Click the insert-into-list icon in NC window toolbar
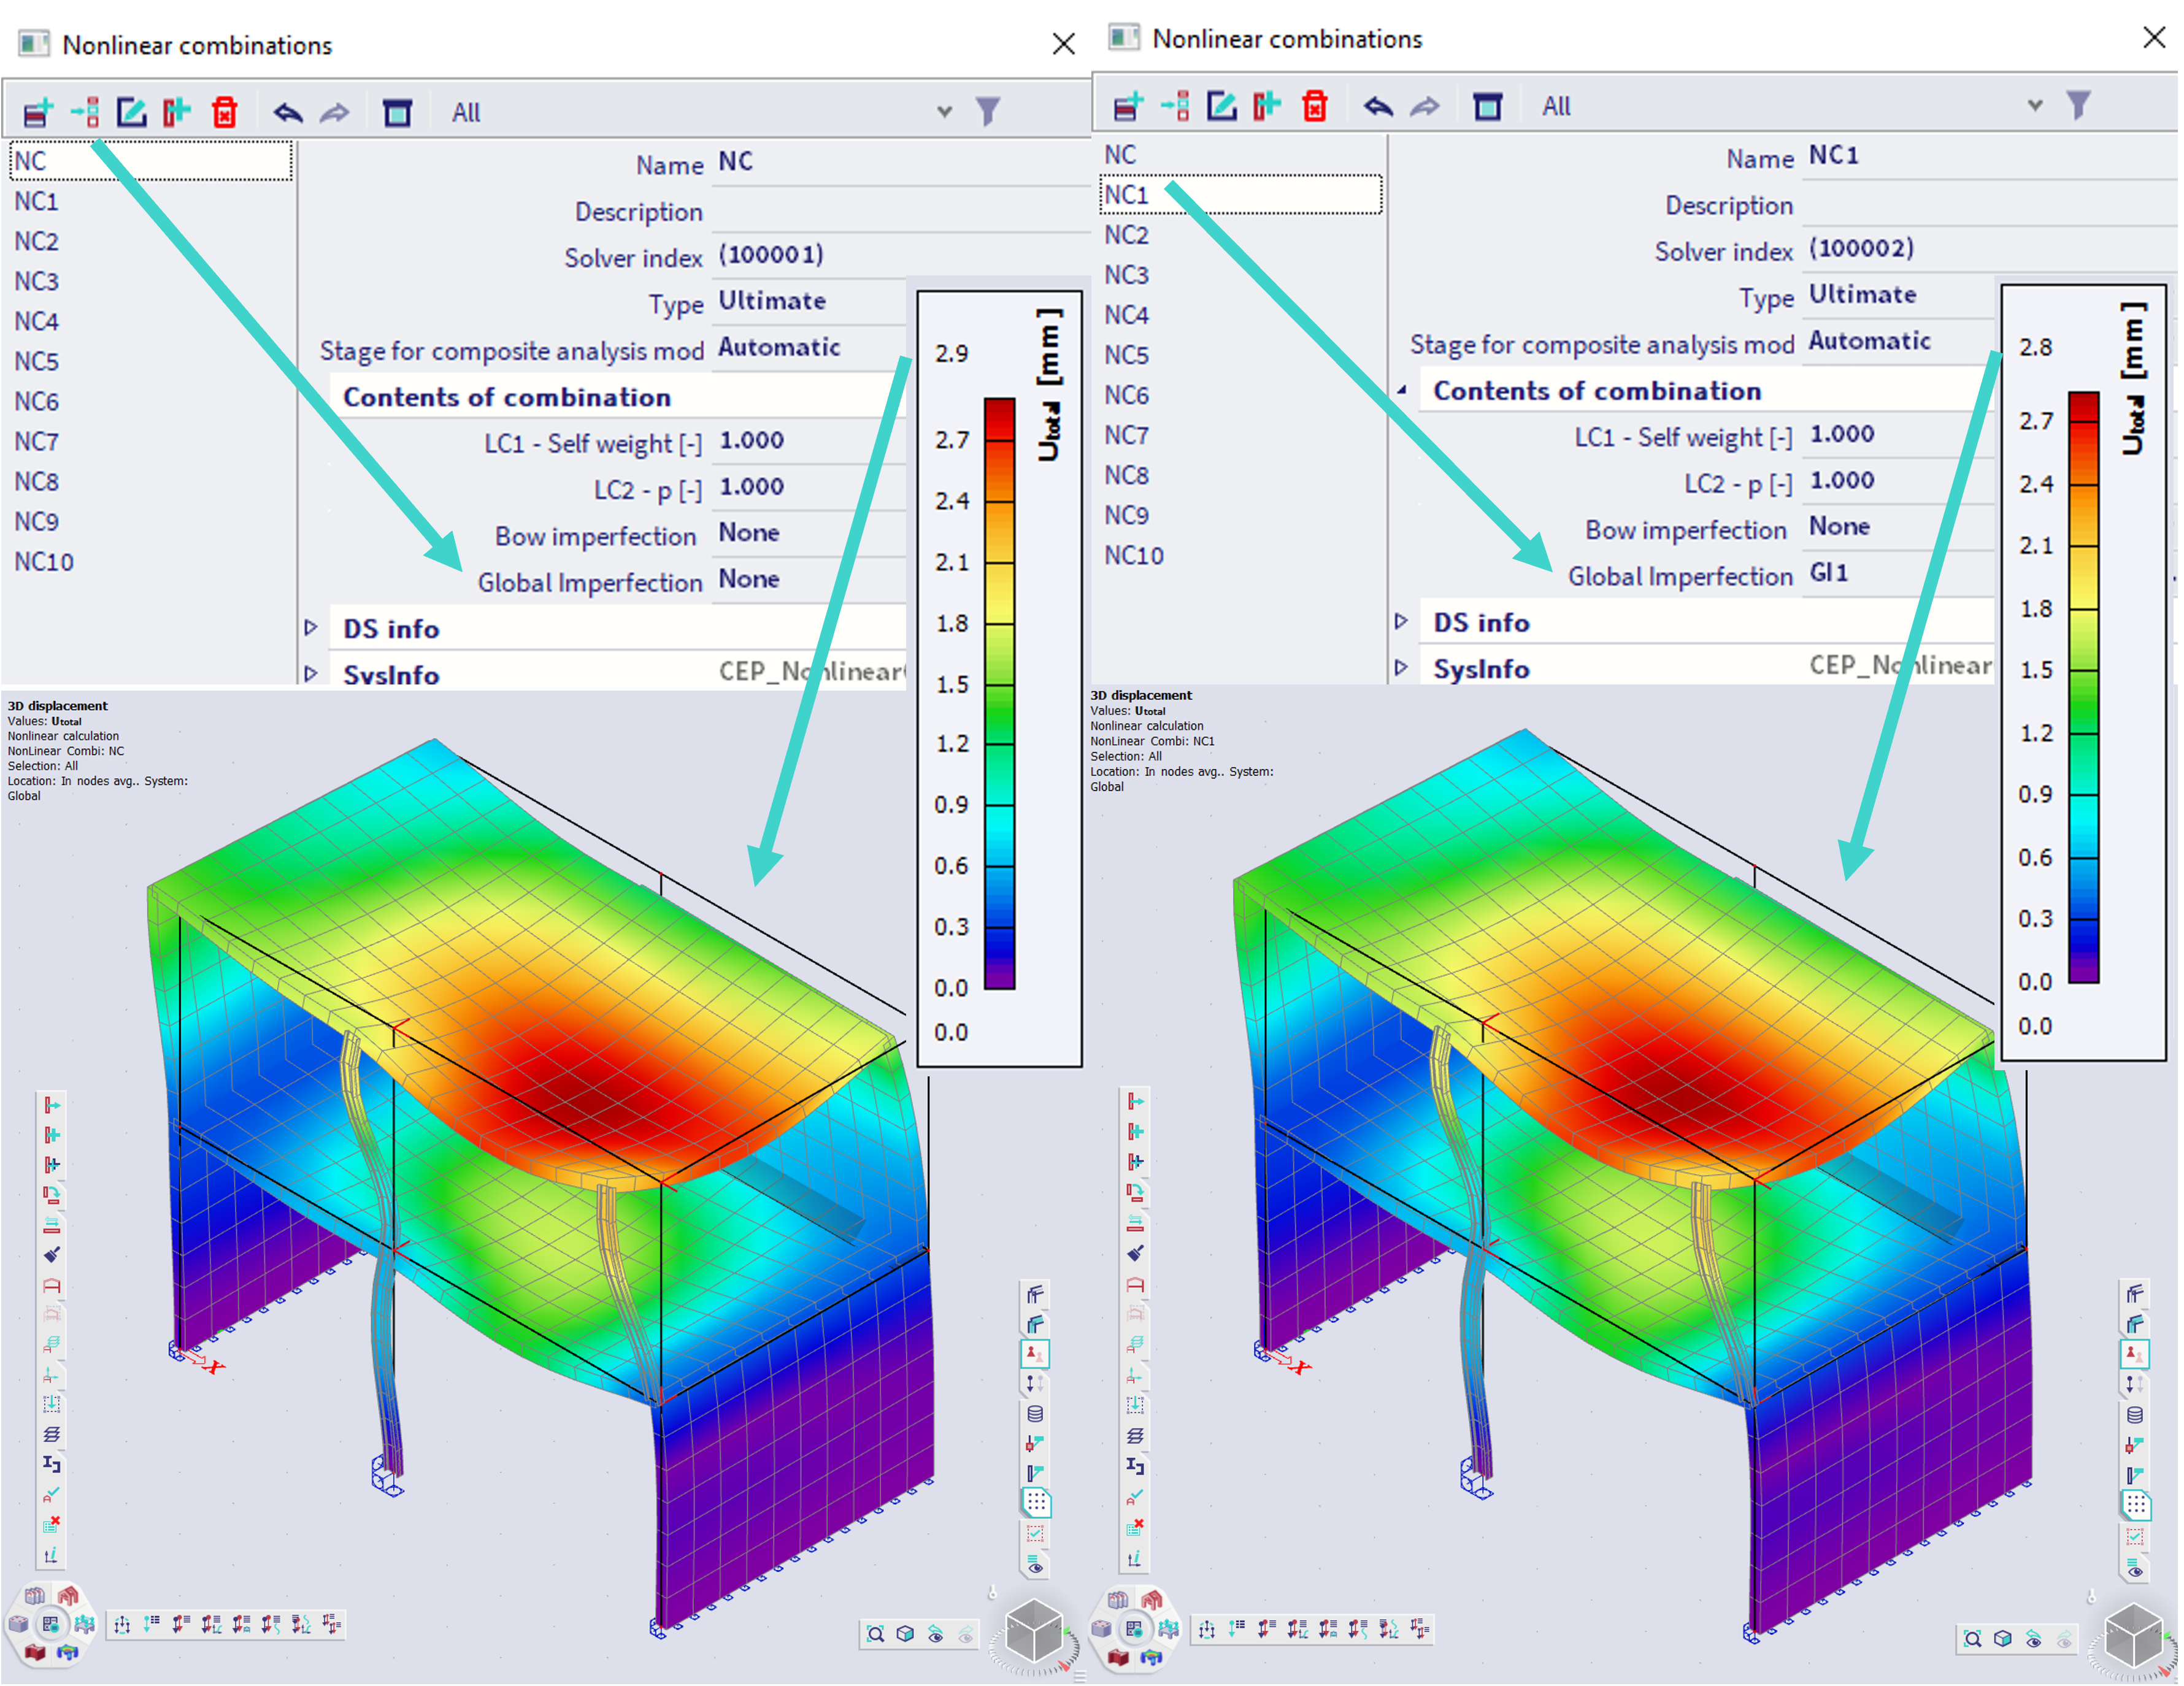This screenshot has width=2184, height=1686. 85,112
